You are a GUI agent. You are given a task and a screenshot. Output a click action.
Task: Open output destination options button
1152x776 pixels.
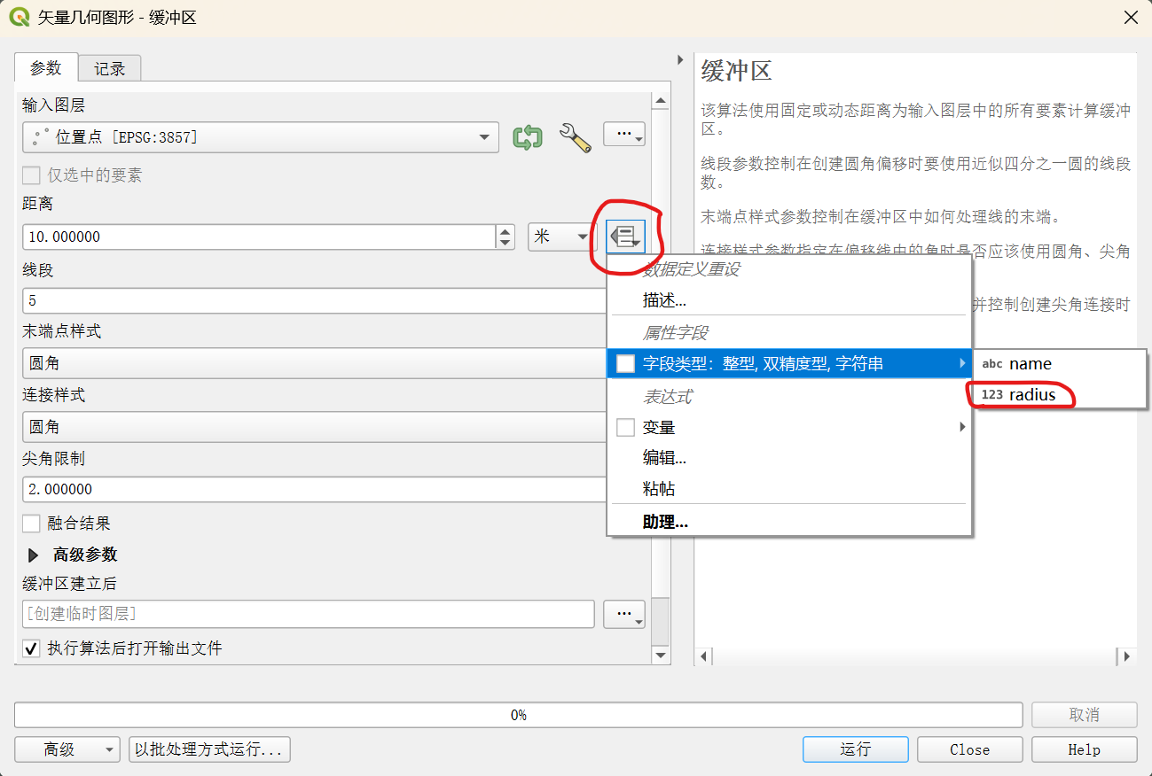tap(624, 614)
